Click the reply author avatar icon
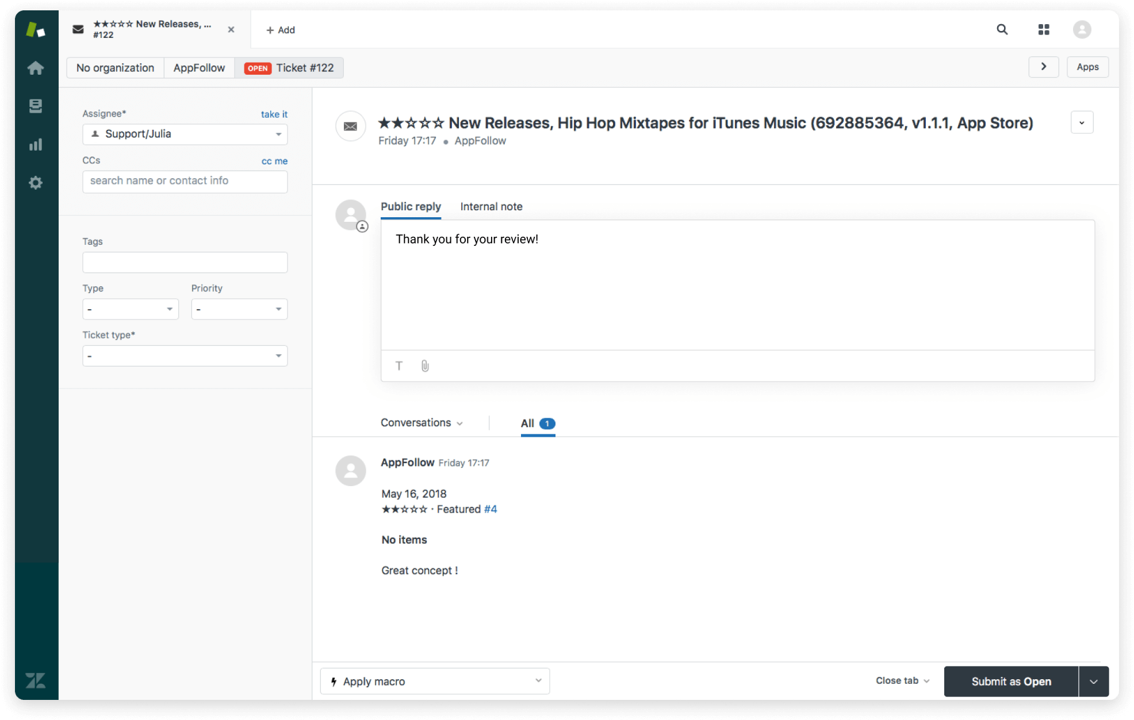The image size is (1134, 720). click(351, 215)
